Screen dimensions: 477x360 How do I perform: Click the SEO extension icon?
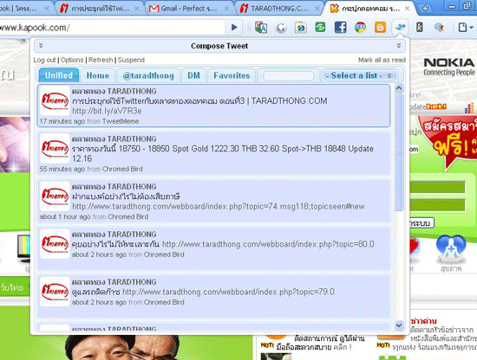tap(360, 28)
